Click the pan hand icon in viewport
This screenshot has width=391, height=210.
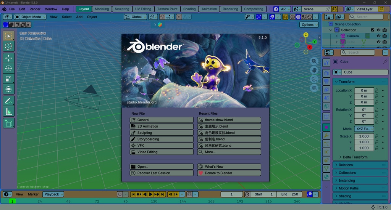tap(314, 70)
